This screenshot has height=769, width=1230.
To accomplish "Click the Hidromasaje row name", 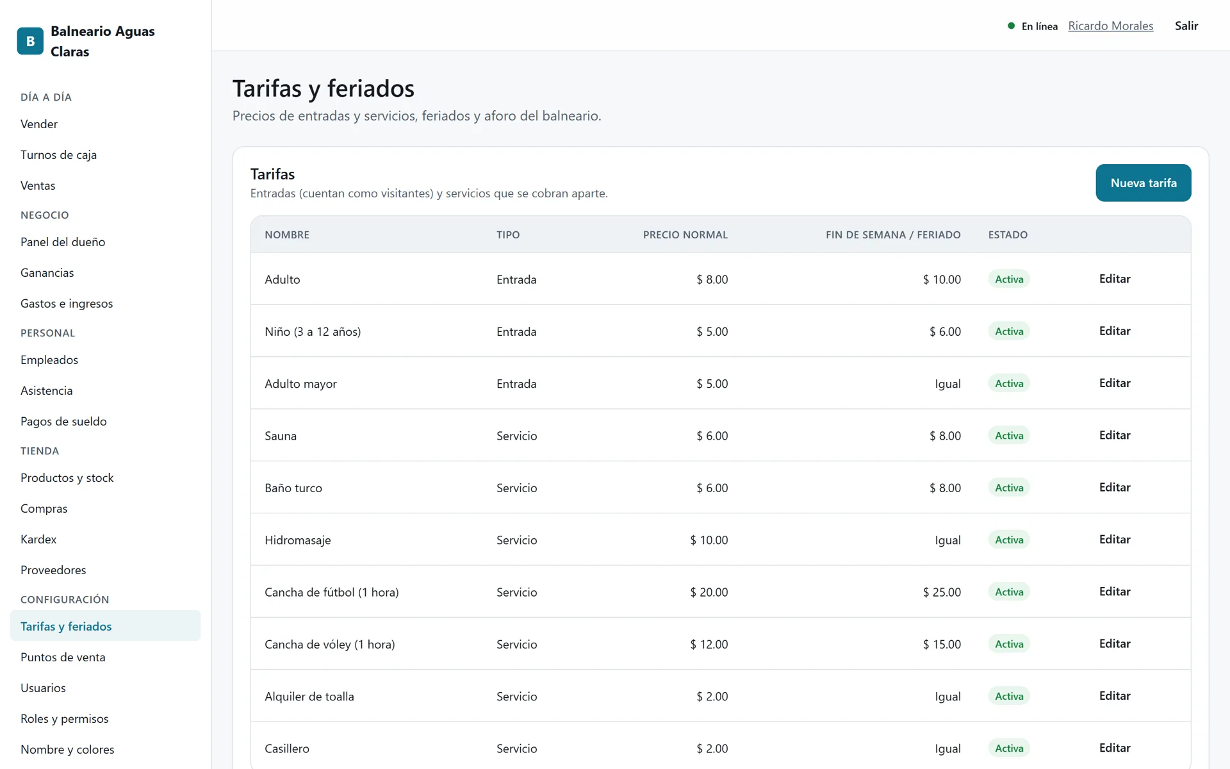I will [x=298, y=540].
